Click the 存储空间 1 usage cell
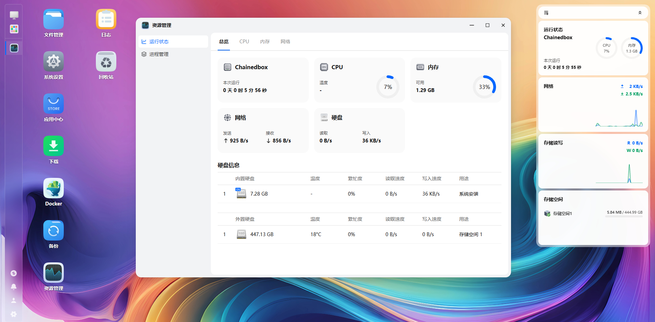The height and width of the screenshot is (322, 655). point(471,234)
